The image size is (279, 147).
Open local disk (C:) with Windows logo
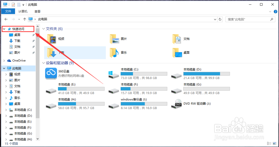114,74
